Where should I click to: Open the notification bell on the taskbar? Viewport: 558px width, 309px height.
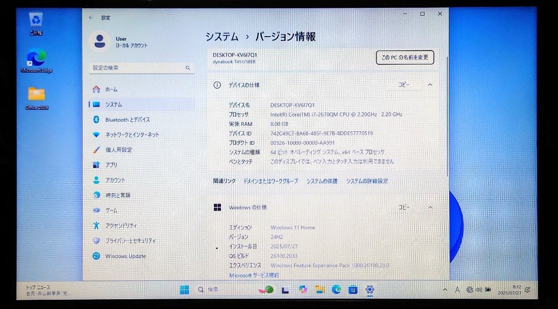pos(527,290)
